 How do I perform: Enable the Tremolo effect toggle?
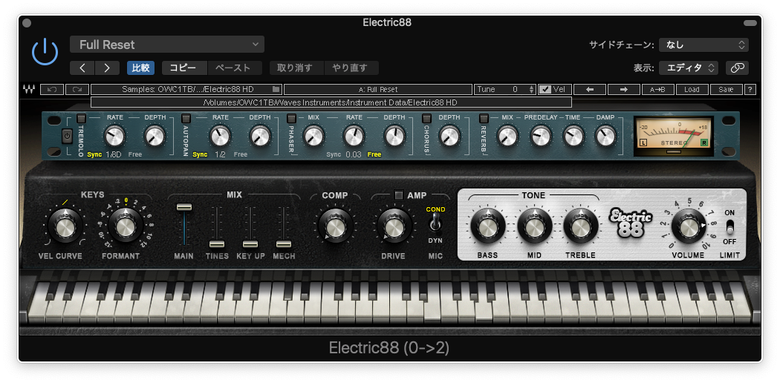click(x=81, y=118)
